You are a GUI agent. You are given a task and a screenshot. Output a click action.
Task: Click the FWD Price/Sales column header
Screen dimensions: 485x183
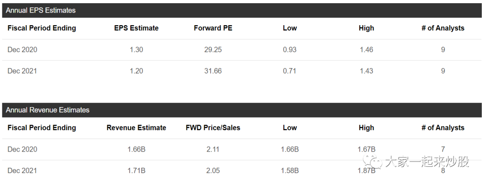click(213, 128)
